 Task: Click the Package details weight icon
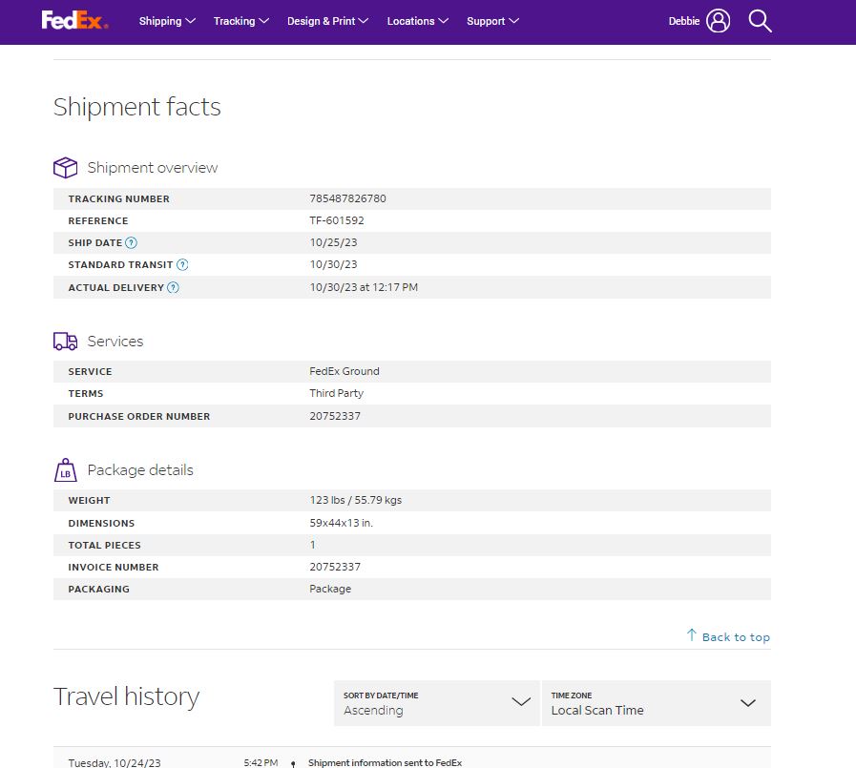pyautogui.click(x=66, y=470)
